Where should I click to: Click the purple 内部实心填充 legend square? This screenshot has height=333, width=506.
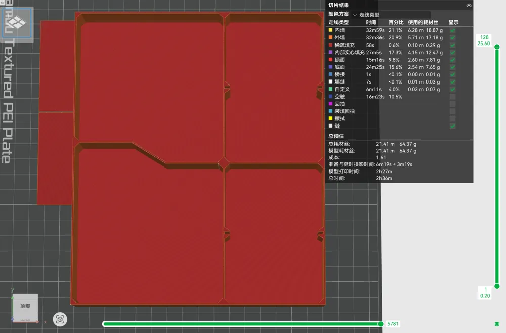[x=330, y=52]
